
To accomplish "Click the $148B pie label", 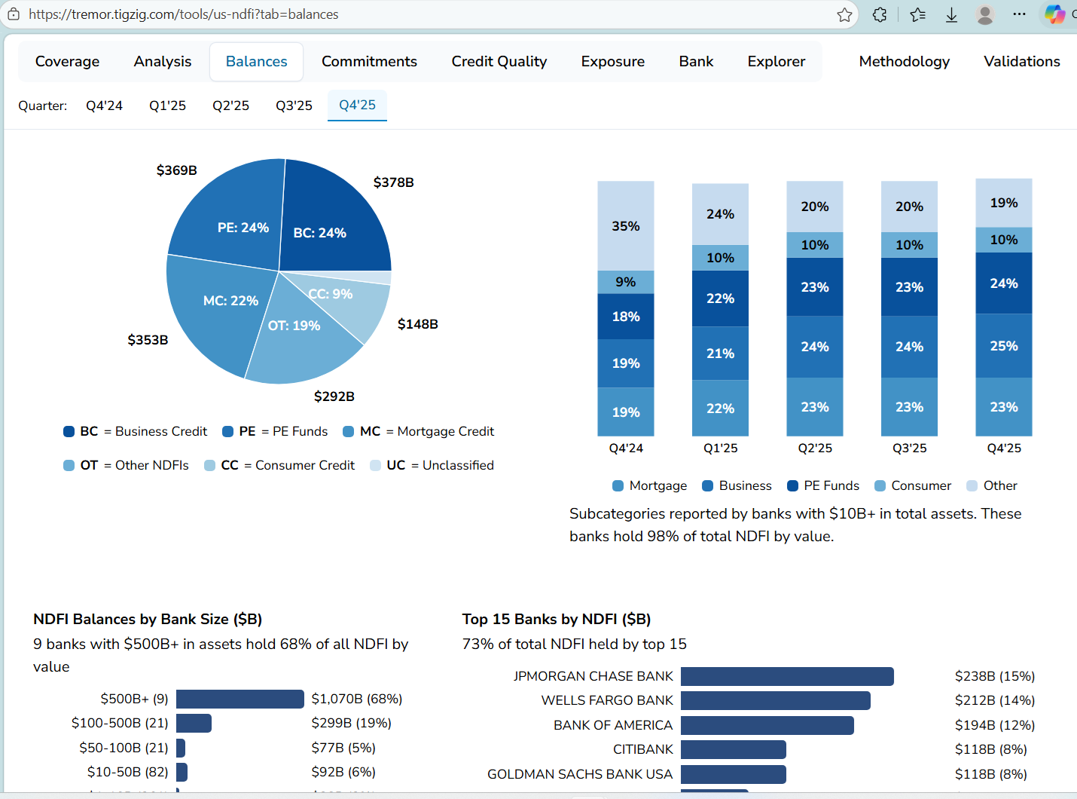I will [x=418, y=324].
